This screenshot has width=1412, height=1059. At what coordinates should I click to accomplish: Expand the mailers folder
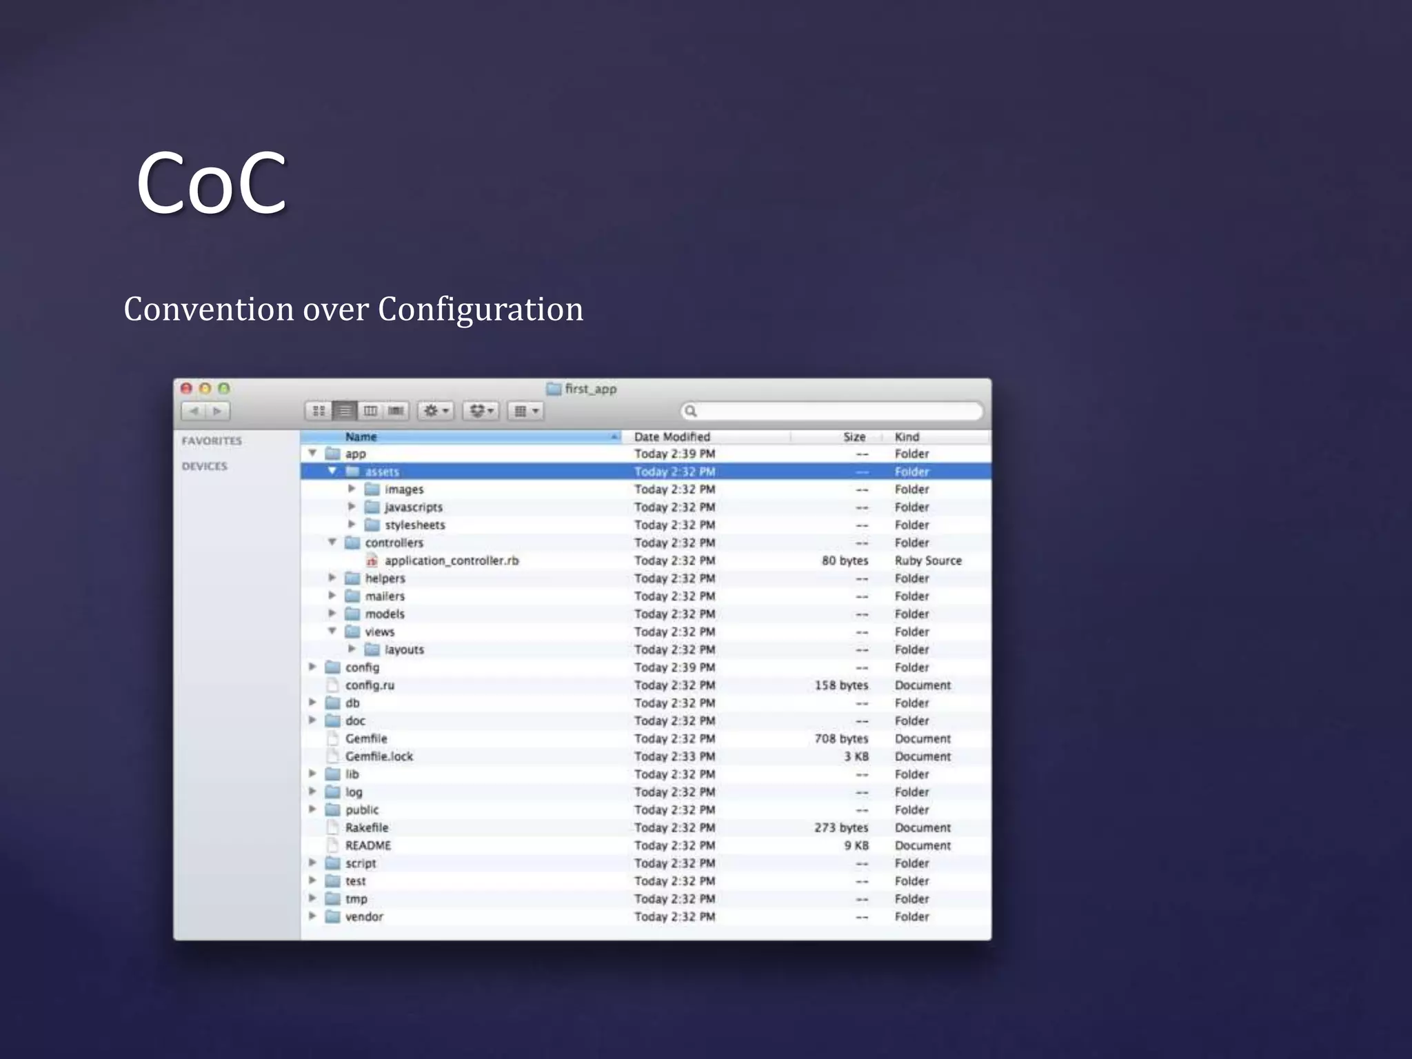[x=332, y=596]
